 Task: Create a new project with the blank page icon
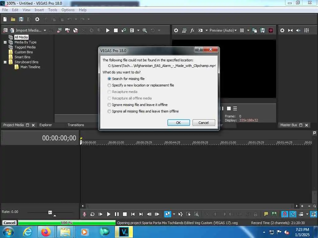pyautogui.click(x=5, y=19)
